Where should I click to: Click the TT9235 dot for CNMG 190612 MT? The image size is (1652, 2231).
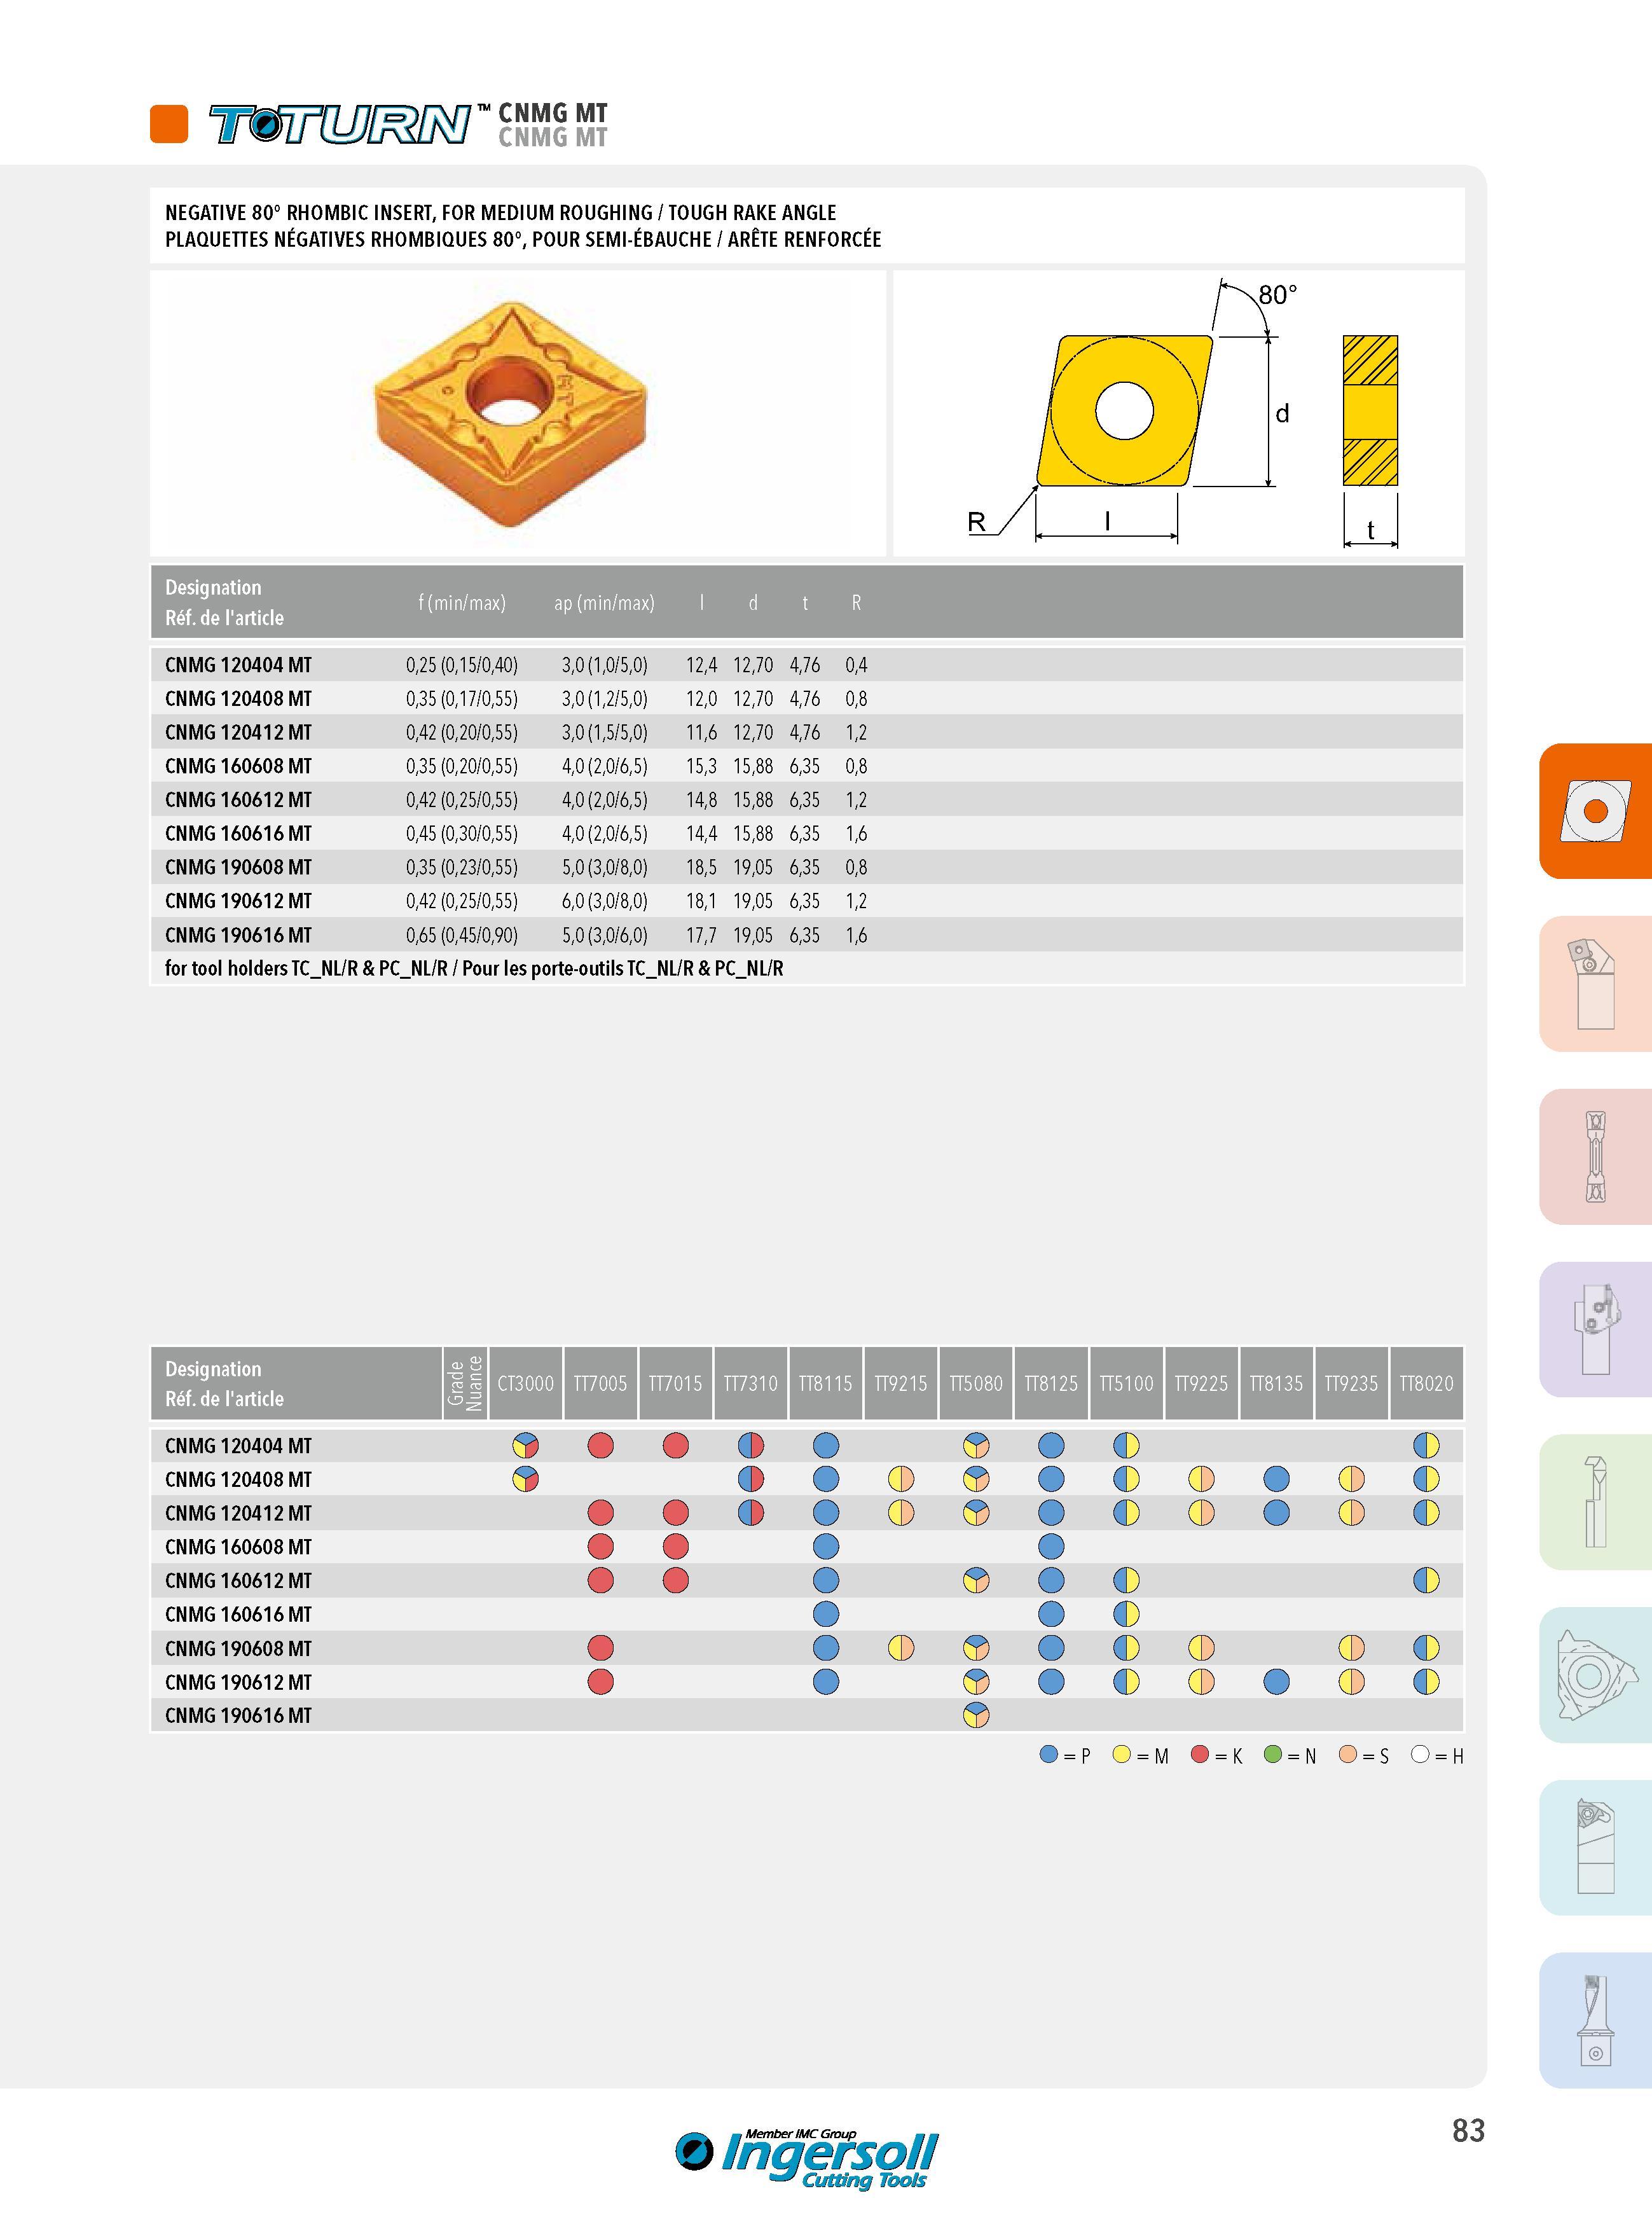[1351, 1682]
